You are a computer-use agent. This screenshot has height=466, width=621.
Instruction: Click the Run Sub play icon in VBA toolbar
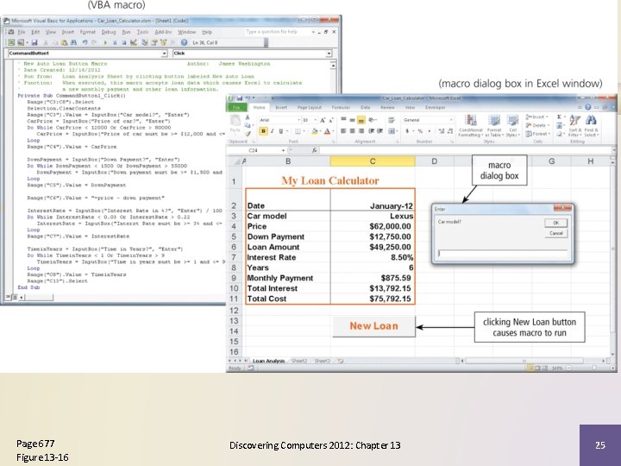[x=105, y=42]
